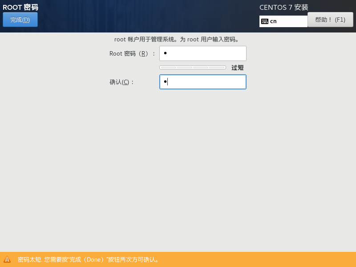Click the 过短 strength label
Image resolution: width=356 pixels, height=267 pixels.
[x=238, y=68]
